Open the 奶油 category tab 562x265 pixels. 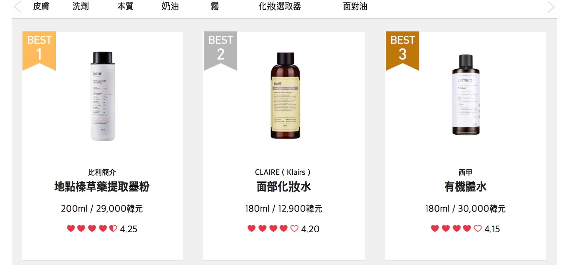(170, 6)
